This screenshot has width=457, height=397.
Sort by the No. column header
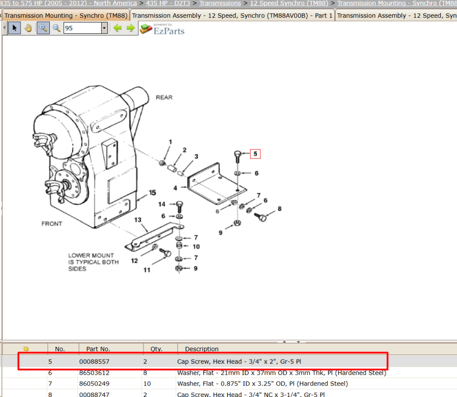coord(63,349)
